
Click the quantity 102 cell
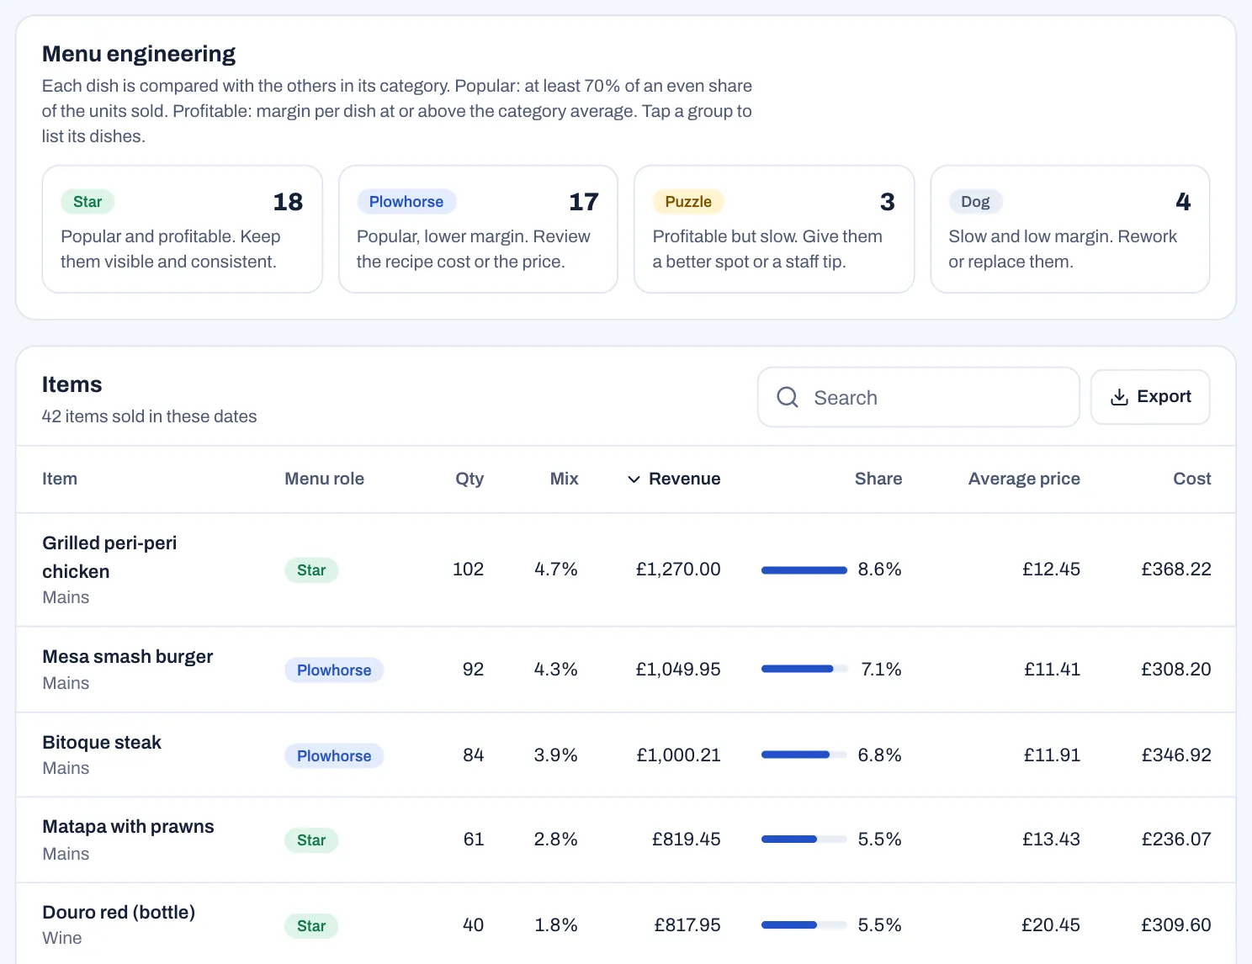coord(469,569)
